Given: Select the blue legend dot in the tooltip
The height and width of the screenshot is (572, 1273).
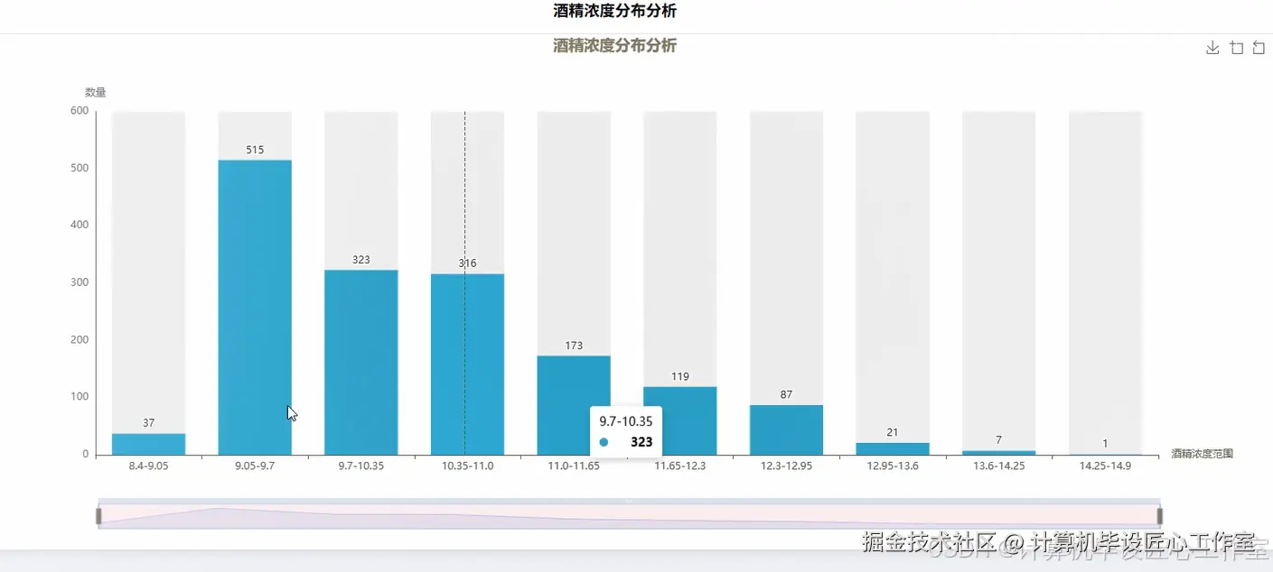Looking at the screenshot, I should [x=604, y=441].
